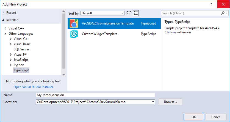Expand the Visual C# node
Viewport: 230px width, 122px height.
(x=11, y=39)
